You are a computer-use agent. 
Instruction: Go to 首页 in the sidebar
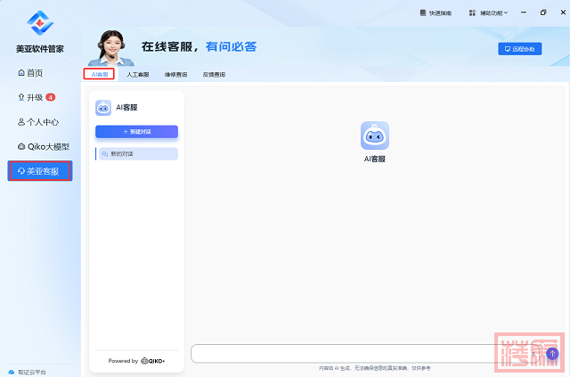click(30, 73)
